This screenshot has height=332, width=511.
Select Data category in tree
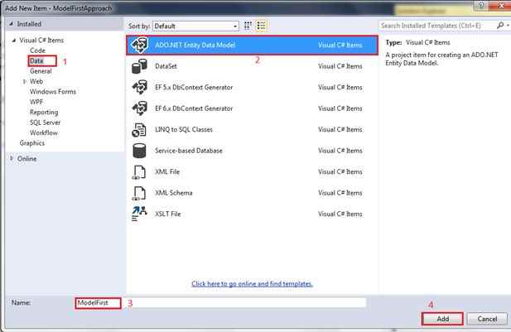tap(36, 61)
